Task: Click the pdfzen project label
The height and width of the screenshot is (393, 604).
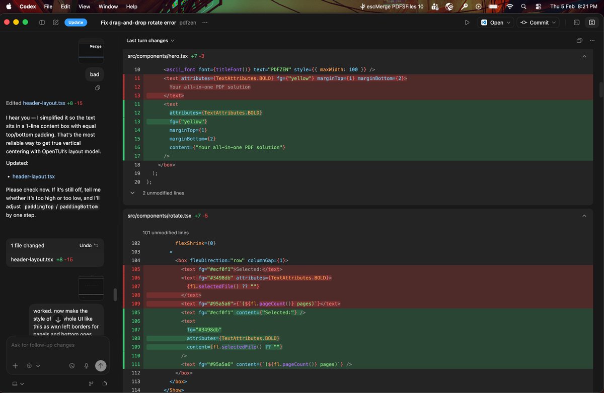Action: point(187,23)
